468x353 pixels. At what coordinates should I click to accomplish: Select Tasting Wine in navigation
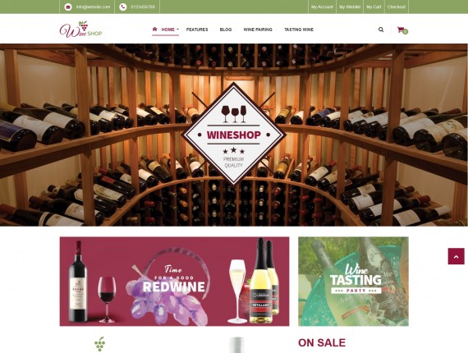point(299,30)
